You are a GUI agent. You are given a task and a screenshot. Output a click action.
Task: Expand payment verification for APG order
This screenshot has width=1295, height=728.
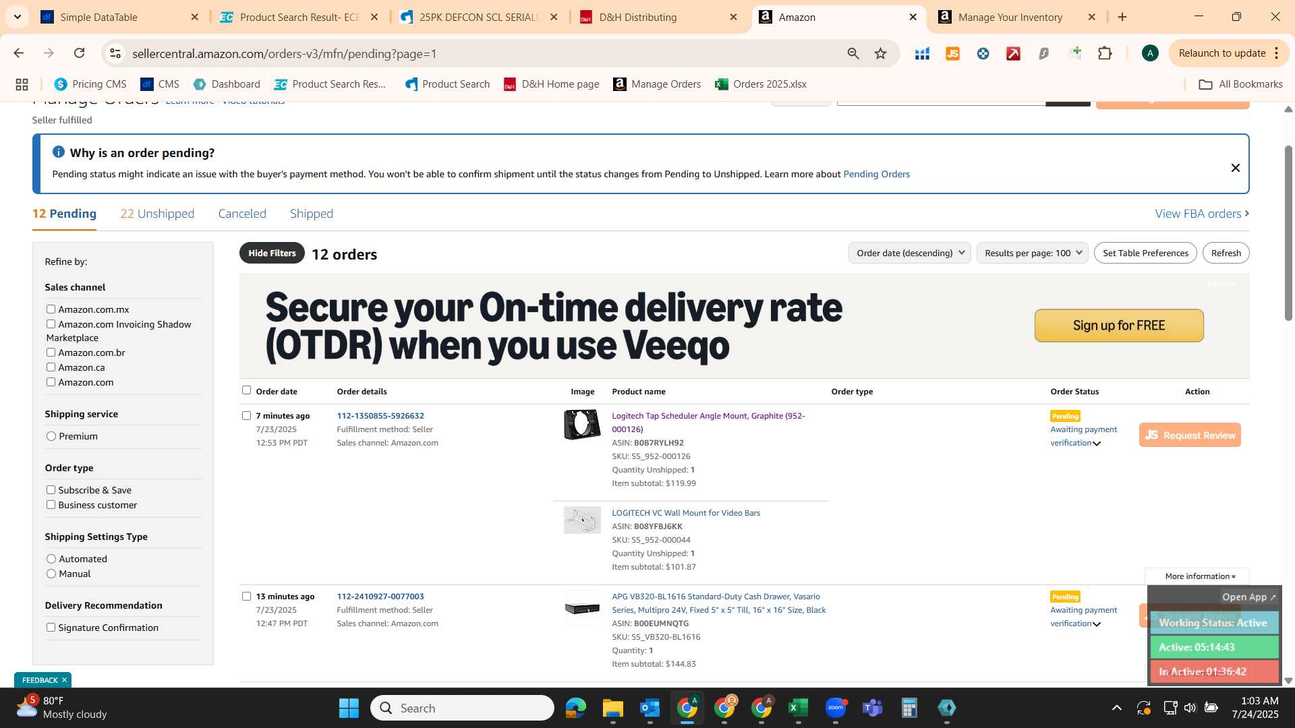[x=1097, y=624]
